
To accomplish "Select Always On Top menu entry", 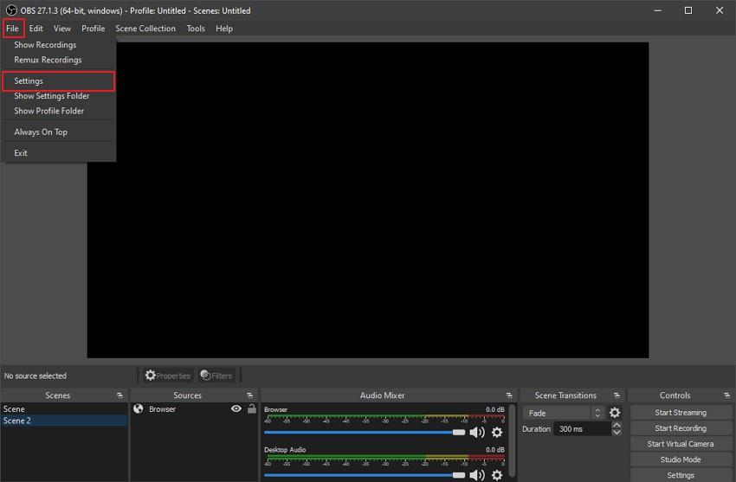I will point(41,132).
